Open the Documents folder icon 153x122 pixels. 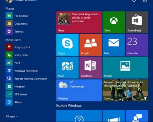point(9,24)
